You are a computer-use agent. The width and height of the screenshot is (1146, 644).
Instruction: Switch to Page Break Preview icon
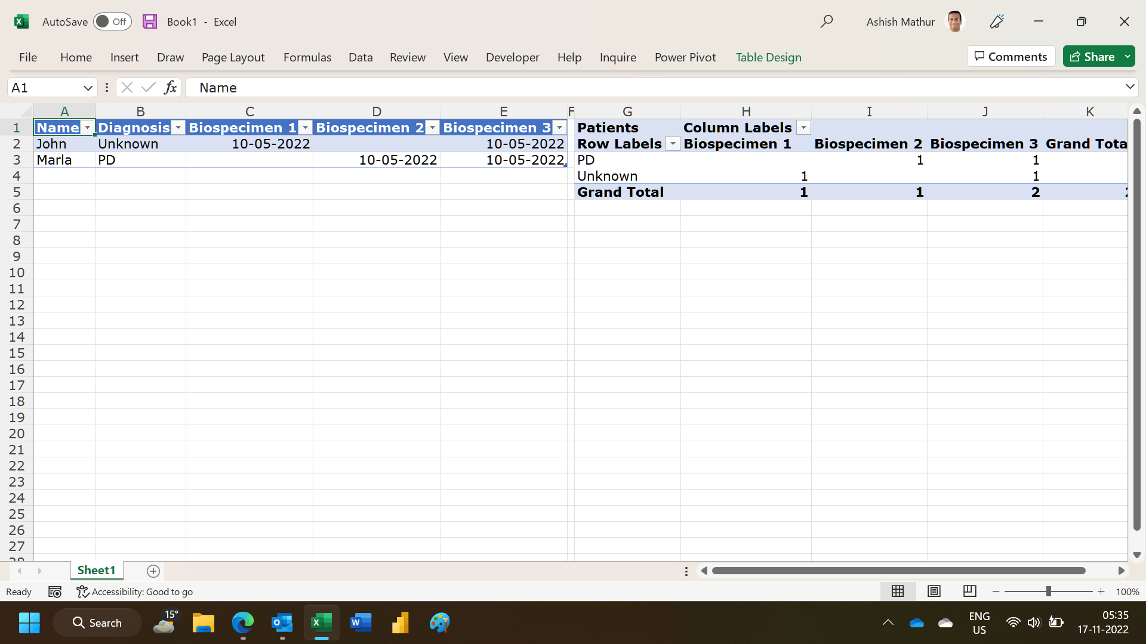point(970,592)
